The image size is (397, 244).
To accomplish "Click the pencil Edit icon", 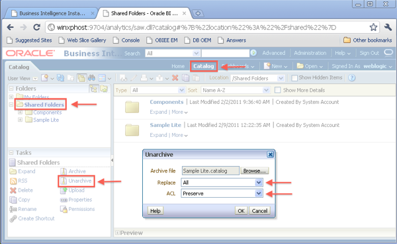I will pos(134,78).
